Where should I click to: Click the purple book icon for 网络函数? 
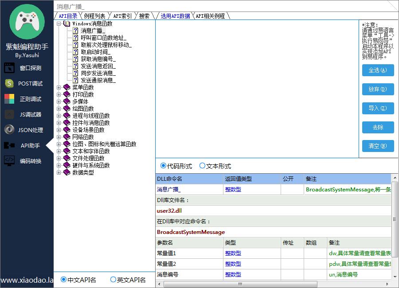[66, 137]
